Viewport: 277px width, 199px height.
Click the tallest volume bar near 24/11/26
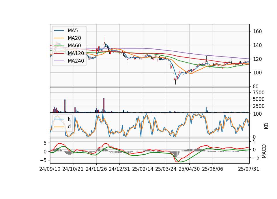pyautogui.click(x=104, y=105)
